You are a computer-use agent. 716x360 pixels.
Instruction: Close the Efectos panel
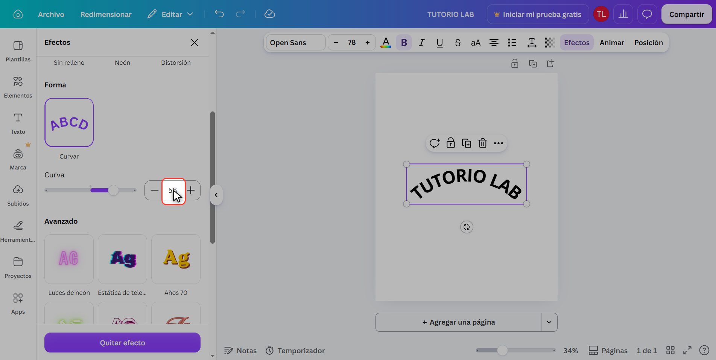click(x=195, y=43)
